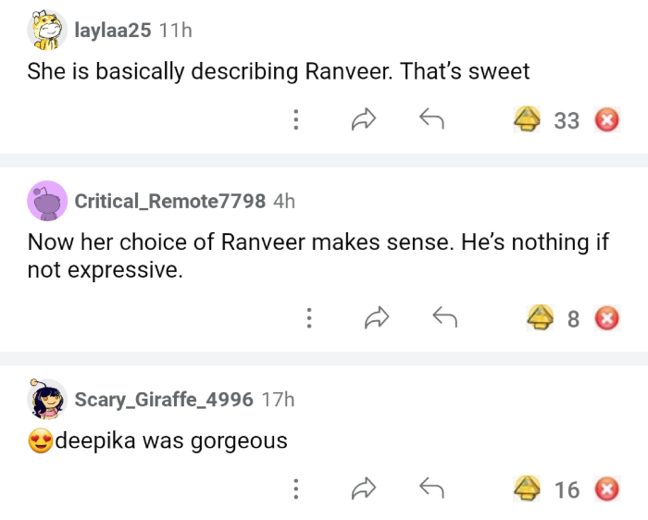Viewport: 648px width, 520px height.
Task: Open Critical_Remote7798's profile avatar
Action: tap(47, 201)
